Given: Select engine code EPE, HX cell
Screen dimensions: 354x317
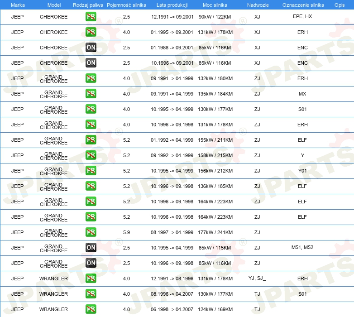Looking at the screenshot, I should click(x=302, y=16).
